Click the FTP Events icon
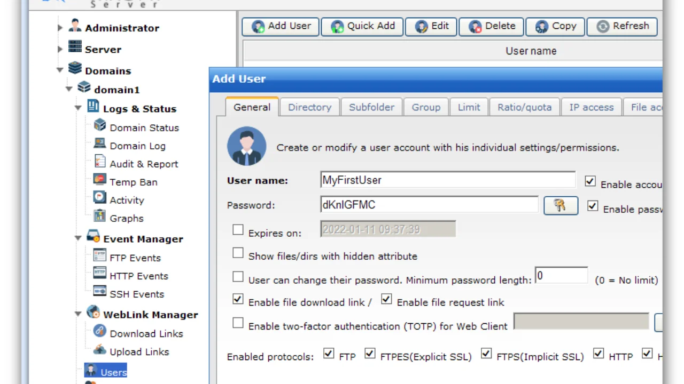Screen dimensions: 684x384 [100, 255]
